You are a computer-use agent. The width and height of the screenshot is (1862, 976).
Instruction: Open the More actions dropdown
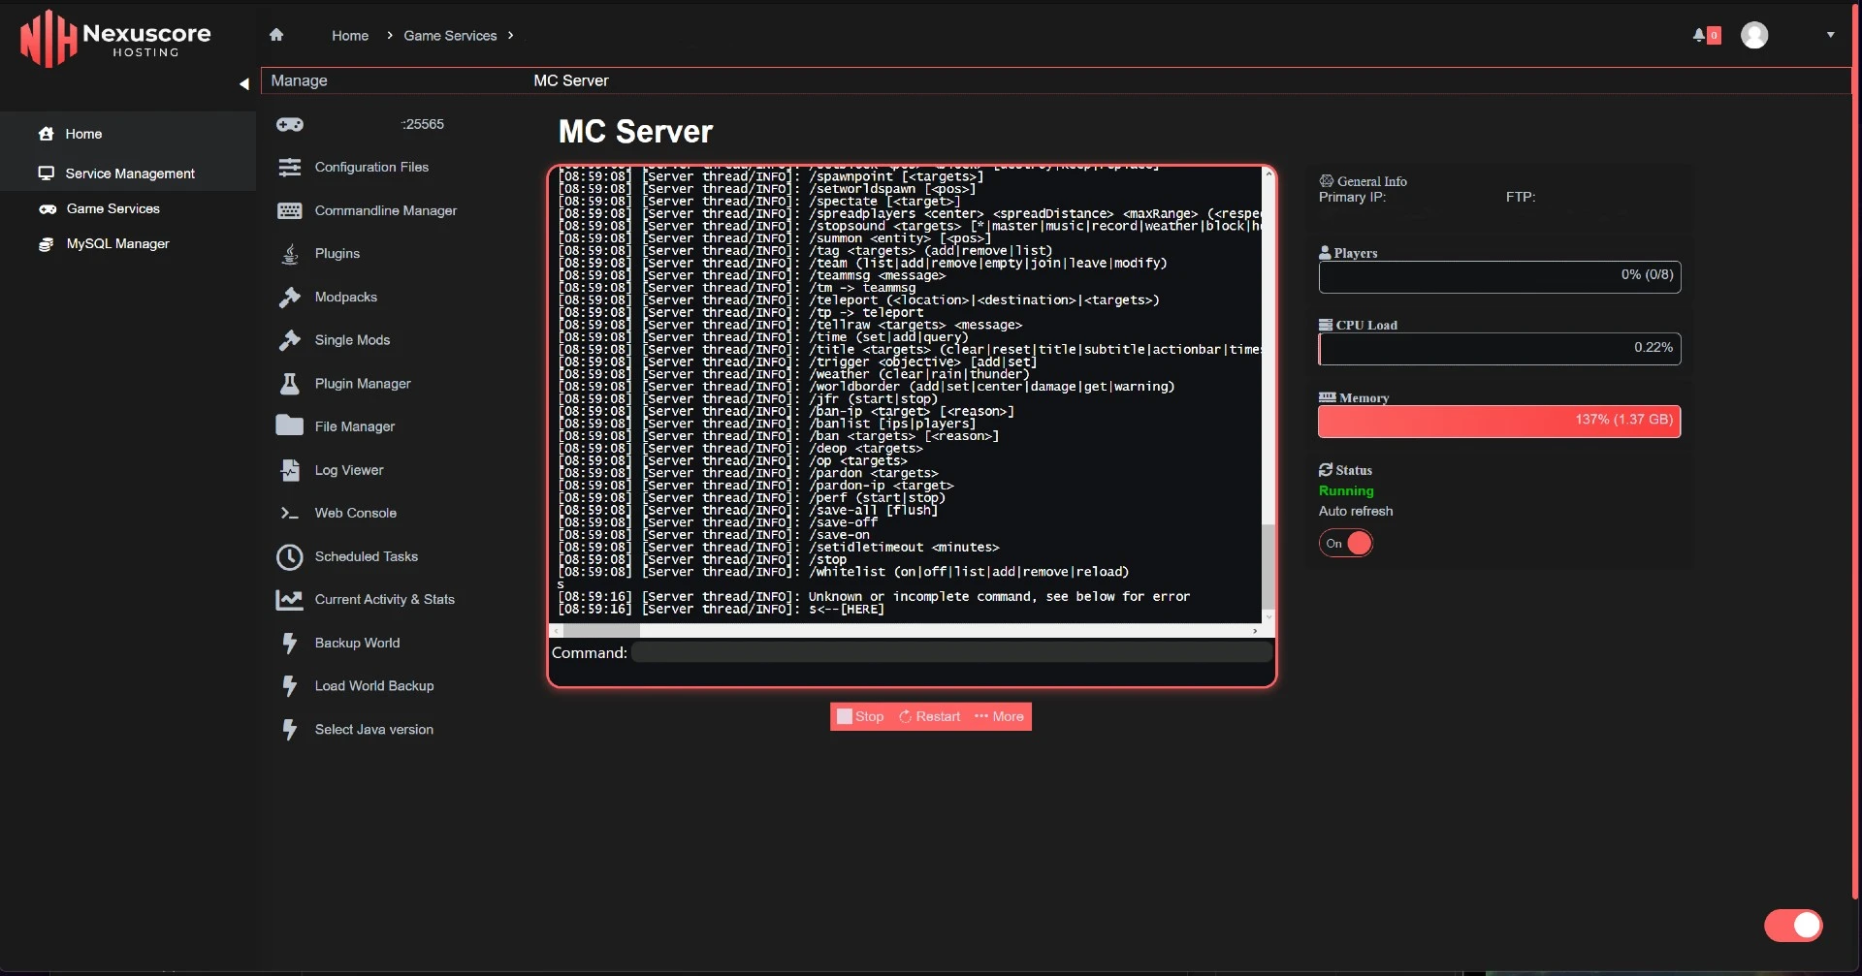point(1000,717)
